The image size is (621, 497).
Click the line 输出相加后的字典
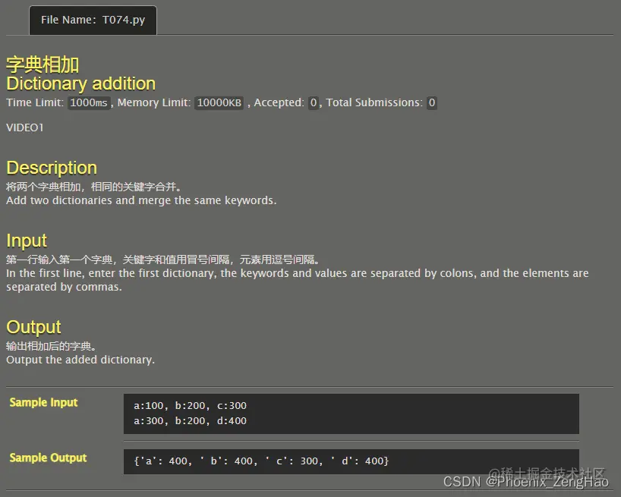[51, 346]
